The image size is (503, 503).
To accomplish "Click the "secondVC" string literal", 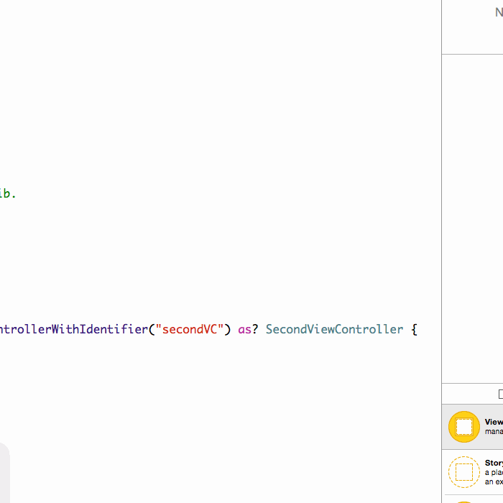I will (x=190, y=329).
